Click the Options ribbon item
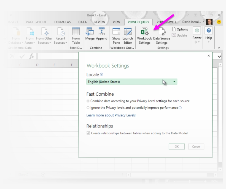Screen dimensions: 226x189 tap(180, 29)
